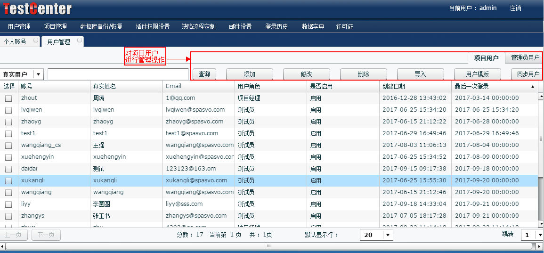This screenshot has height=253, width=544.
Task: Expand the rows-per-page dropdown showing 20
Action: point(388,235)
